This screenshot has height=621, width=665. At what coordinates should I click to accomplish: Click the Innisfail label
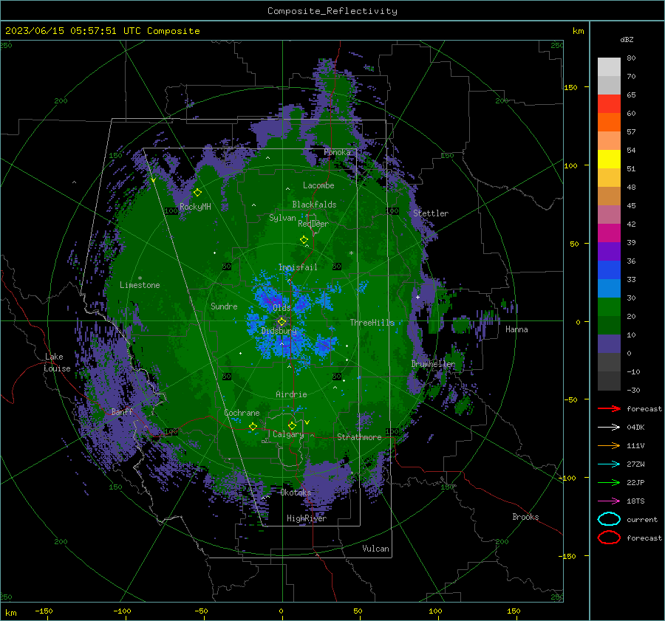tap(298, 267)
